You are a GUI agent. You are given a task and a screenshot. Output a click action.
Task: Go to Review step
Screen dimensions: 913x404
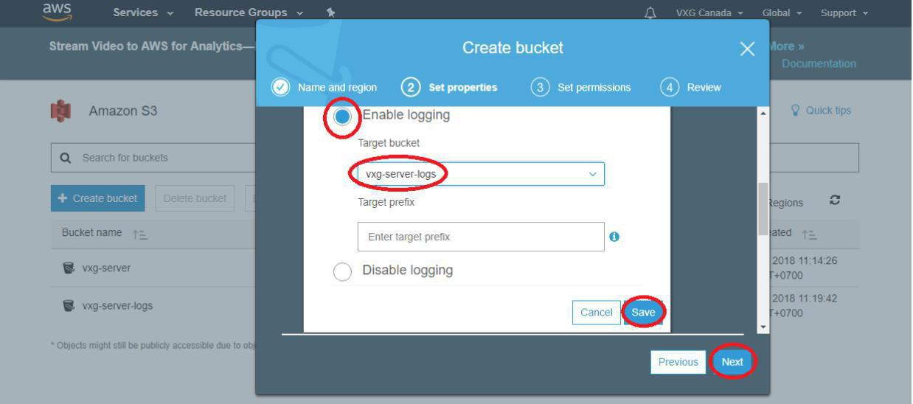click(x=691, y=87)
